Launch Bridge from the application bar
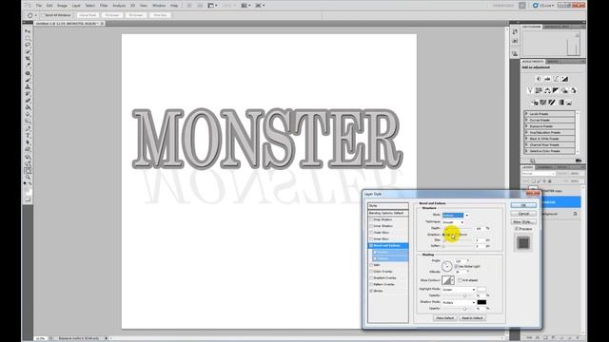 coord(189,6)
